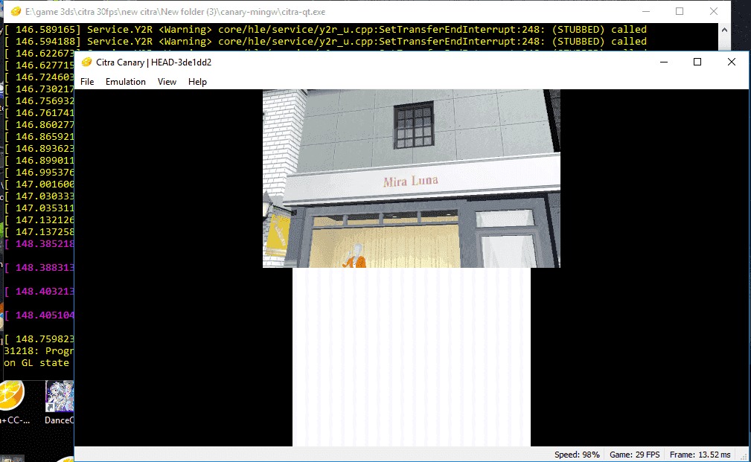The height and width of the screenshot is (462, 751).
Task: Select the Dance desktop shortcut icon
Action: click(60, 397)
